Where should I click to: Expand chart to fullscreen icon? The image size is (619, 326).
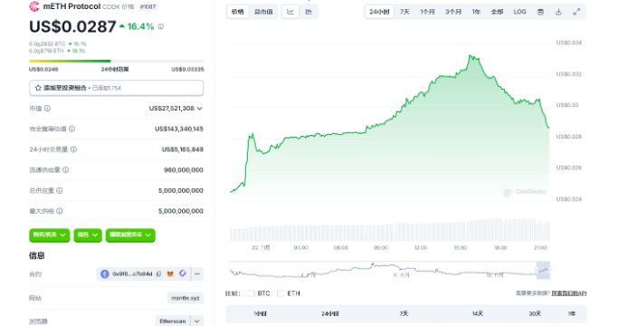576,12
